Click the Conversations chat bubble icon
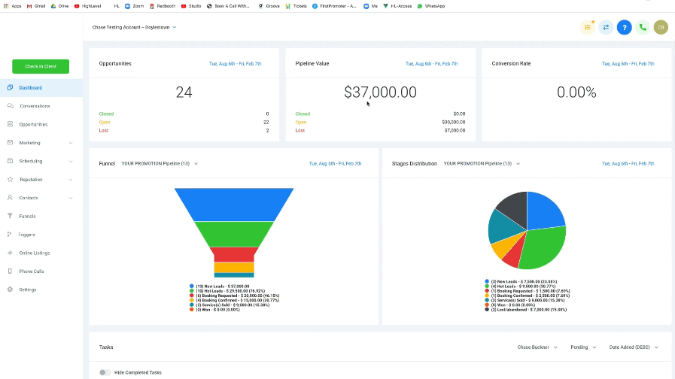Image resolution: width=675 pixels, height=379 pixels. point(10,106)
